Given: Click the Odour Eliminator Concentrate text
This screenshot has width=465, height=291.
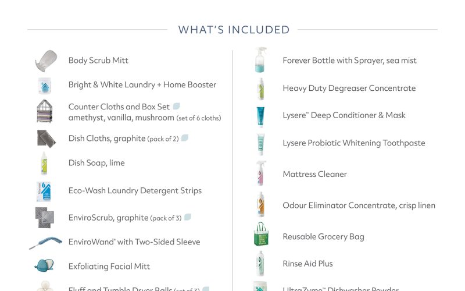Looking at the screenshot, I should tap(359, 205).
